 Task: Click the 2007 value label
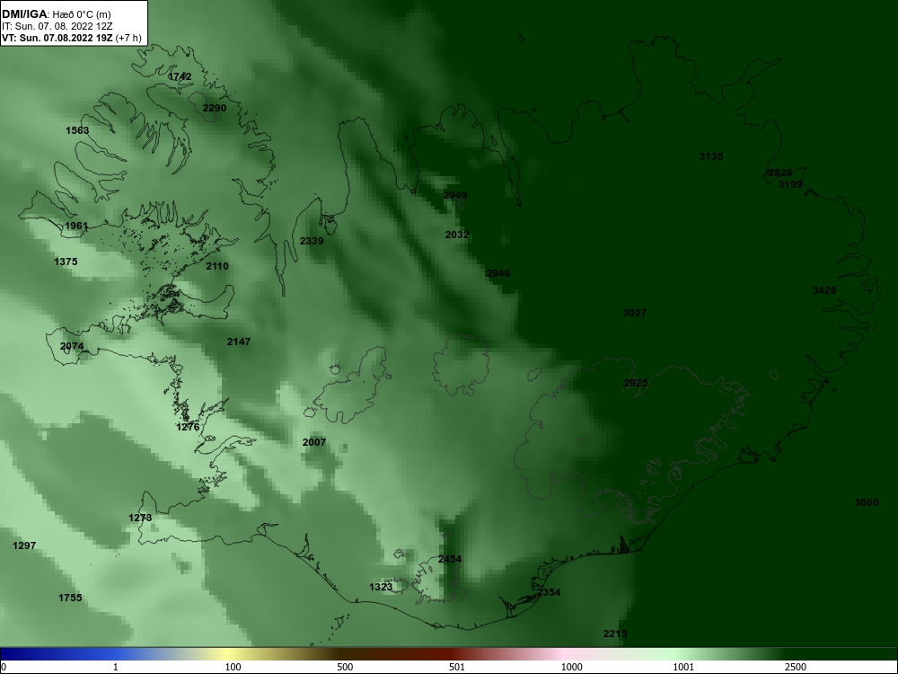click(x=313, y=442)
